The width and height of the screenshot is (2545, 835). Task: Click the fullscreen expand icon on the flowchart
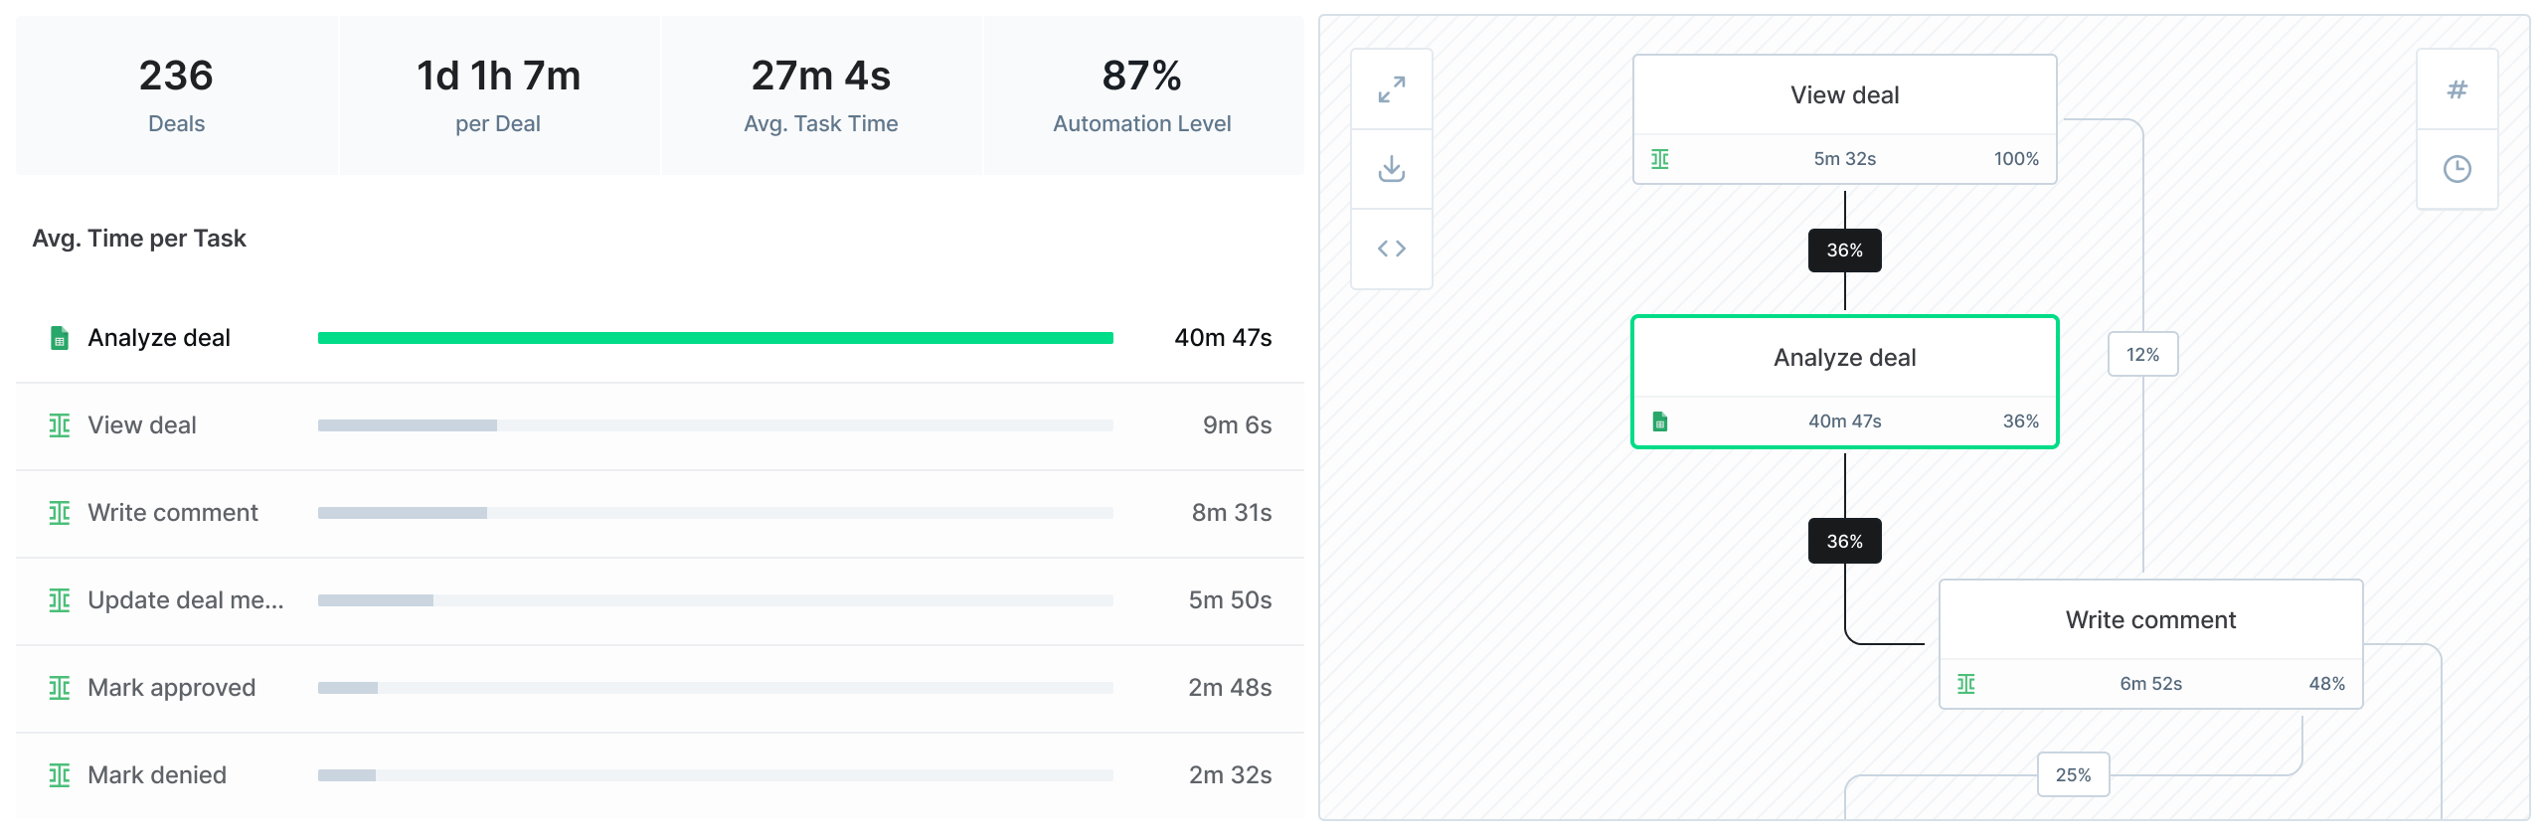tap(1391, 89)
